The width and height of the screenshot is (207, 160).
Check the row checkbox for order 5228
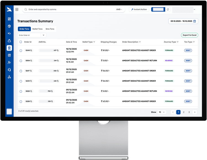[21, 101]
